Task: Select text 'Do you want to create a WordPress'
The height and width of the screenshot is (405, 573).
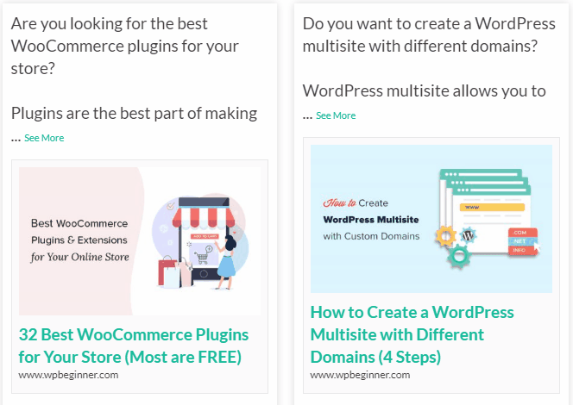Action: tap(429, 24)
